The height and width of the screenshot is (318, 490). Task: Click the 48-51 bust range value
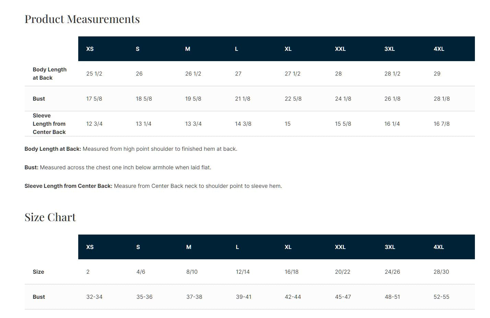pyautogui.click(x=392, y=297)
